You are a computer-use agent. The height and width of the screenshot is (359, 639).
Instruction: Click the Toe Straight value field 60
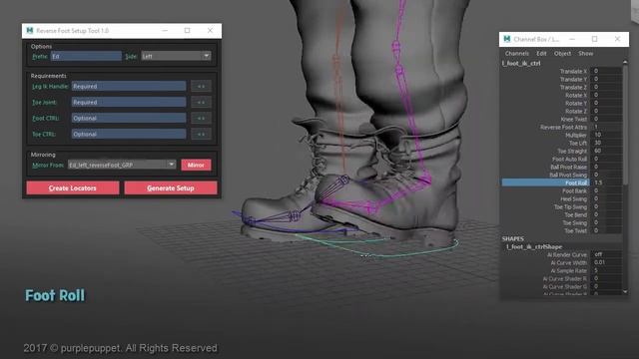606,151
